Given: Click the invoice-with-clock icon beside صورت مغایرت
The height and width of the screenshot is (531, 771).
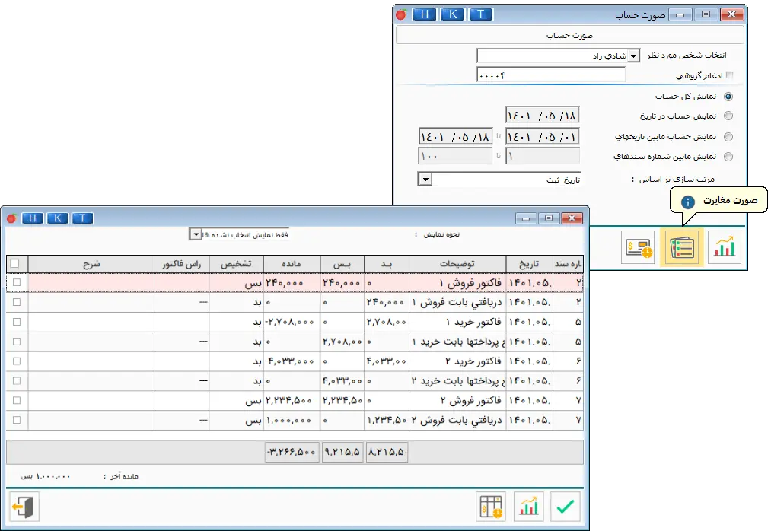Looking at the screenshot, I should click(638, 247).
